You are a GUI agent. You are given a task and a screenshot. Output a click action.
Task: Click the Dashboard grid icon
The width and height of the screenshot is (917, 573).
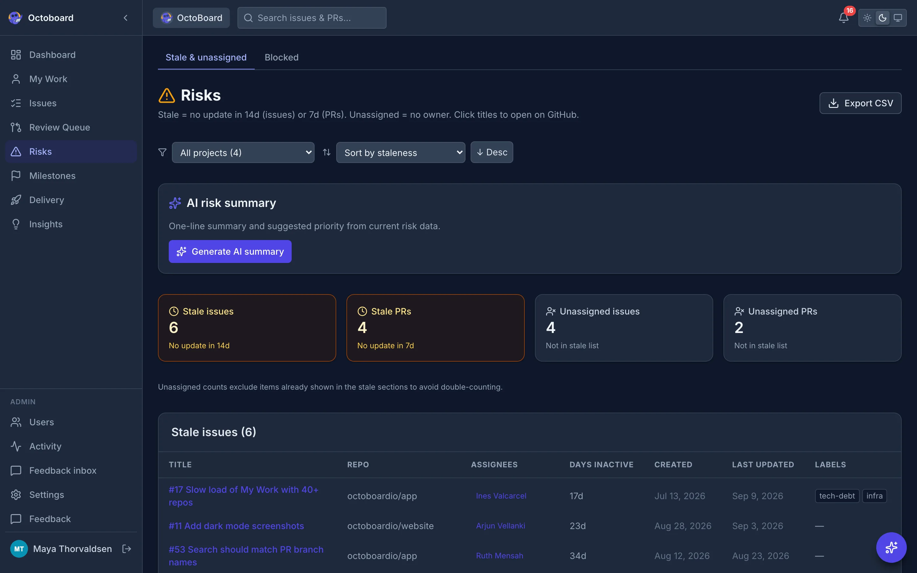pos(16,55)
